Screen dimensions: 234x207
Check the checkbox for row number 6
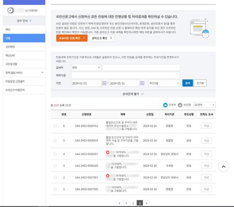click(x=55, y=126)
